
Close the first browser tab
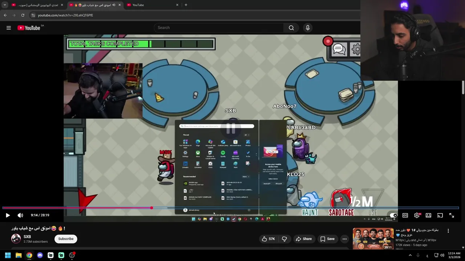(x=62, y=5)
